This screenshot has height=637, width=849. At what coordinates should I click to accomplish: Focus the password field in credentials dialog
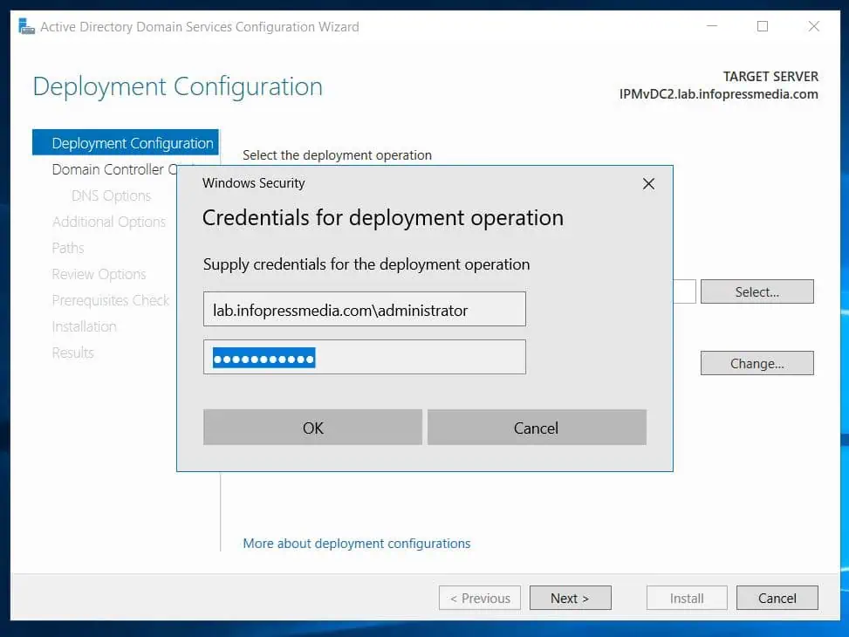(x=365, y=357)
